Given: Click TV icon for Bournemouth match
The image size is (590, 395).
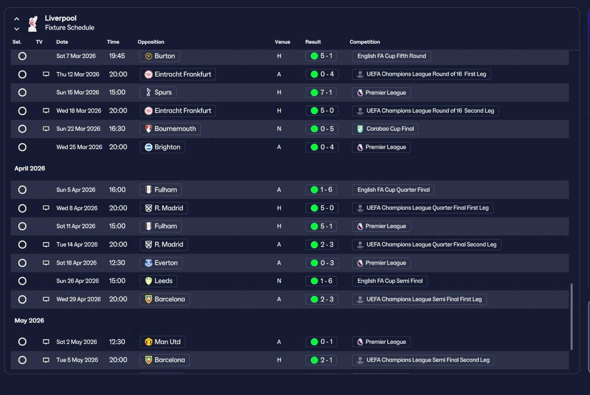Looking at the screenshot, I should tap(46, 129).
